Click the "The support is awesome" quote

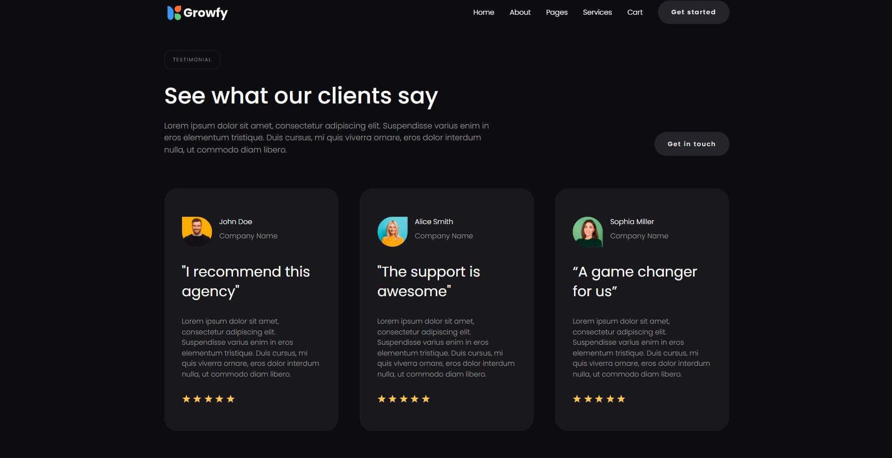click(429, 281)
